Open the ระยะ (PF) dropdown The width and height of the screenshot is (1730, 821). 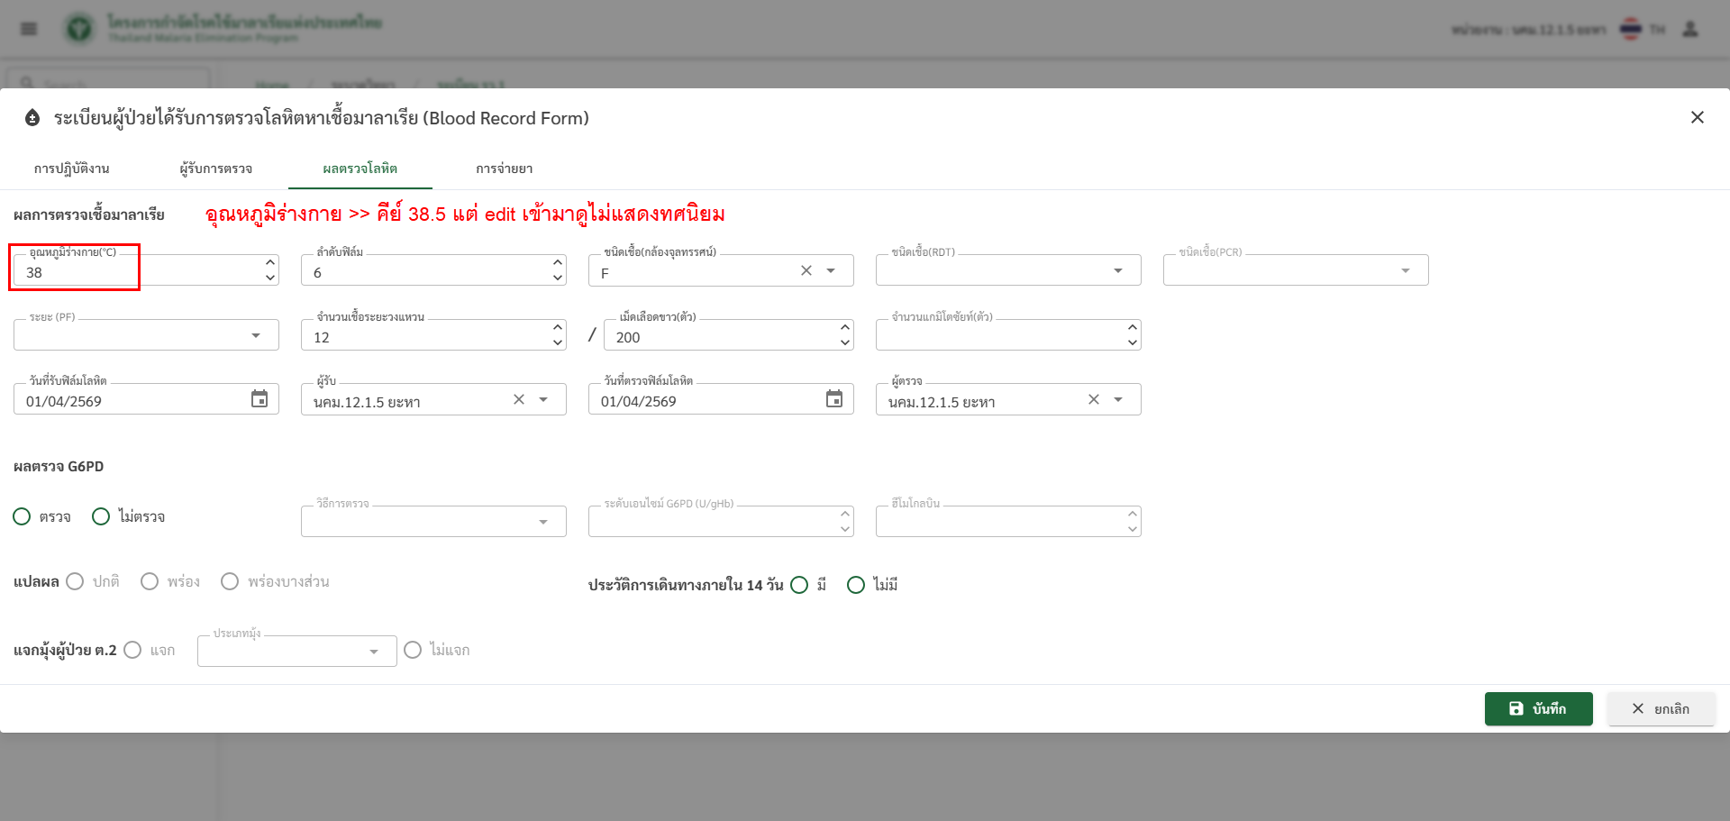coord(256,335)
